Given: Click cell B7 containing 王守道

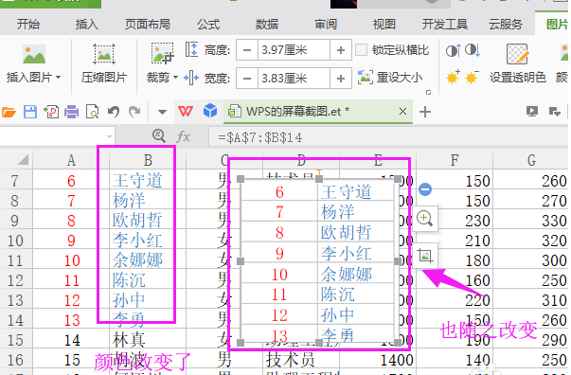Looking at the screenshot, I should pyautogui.click(x=148, y=181).
